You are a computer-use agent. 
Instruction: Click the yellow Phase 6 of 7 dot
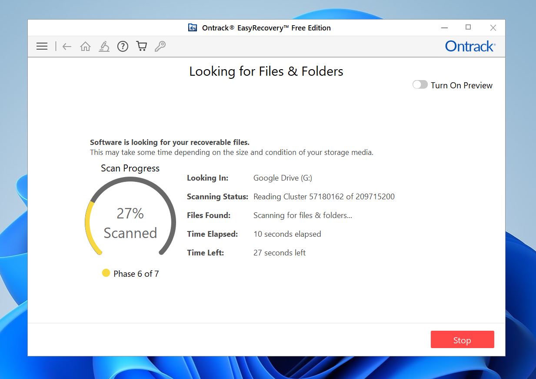[106, 273]
